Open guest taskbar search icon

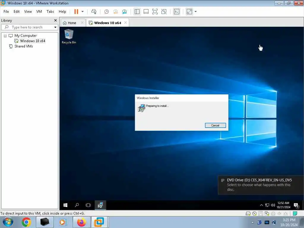(x=77, y=205)
